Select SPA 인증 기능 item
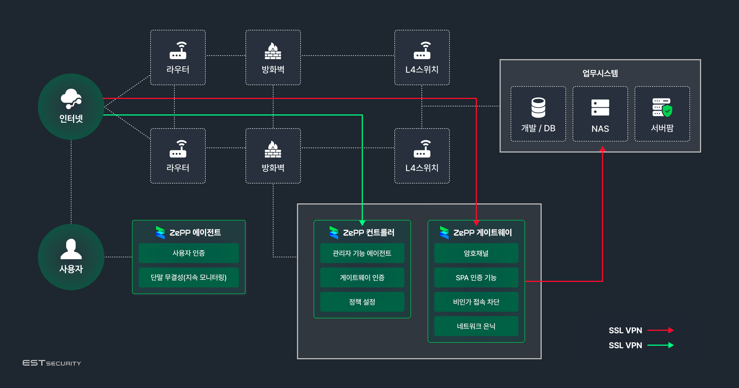 point(476,277)
